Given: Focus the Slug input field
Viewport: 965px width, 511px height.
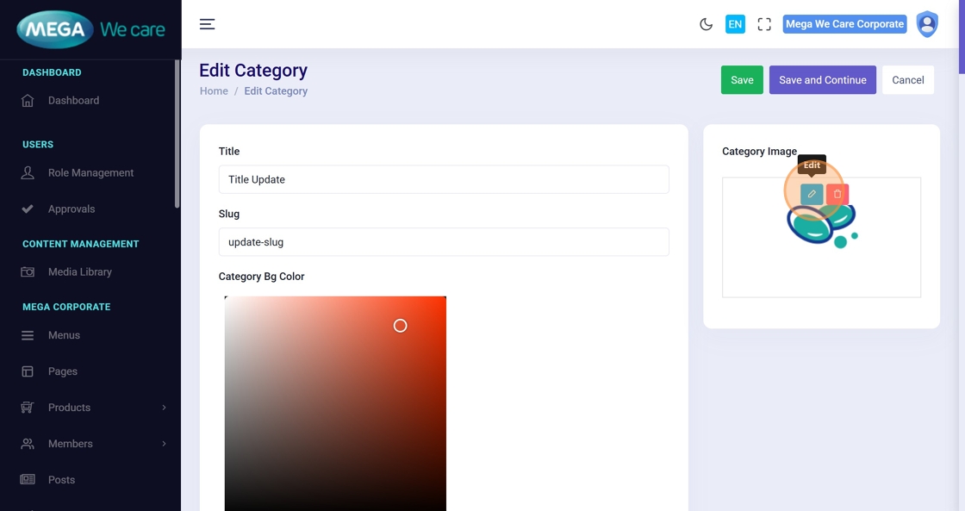Looking at the screenshot, I should (x=444, y=242).
